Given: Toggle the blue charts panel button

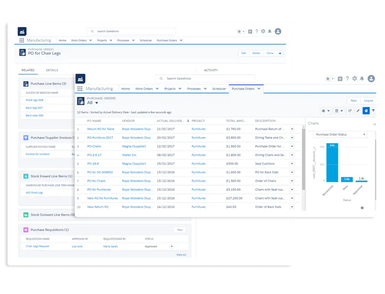Looking at the screenshot, I should 366,111.
